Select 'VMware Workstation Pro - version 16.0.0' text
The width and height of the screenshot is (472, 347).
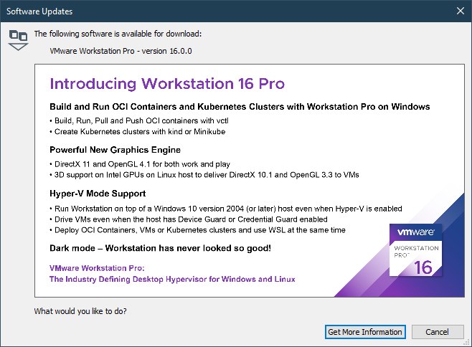point(121,51)
